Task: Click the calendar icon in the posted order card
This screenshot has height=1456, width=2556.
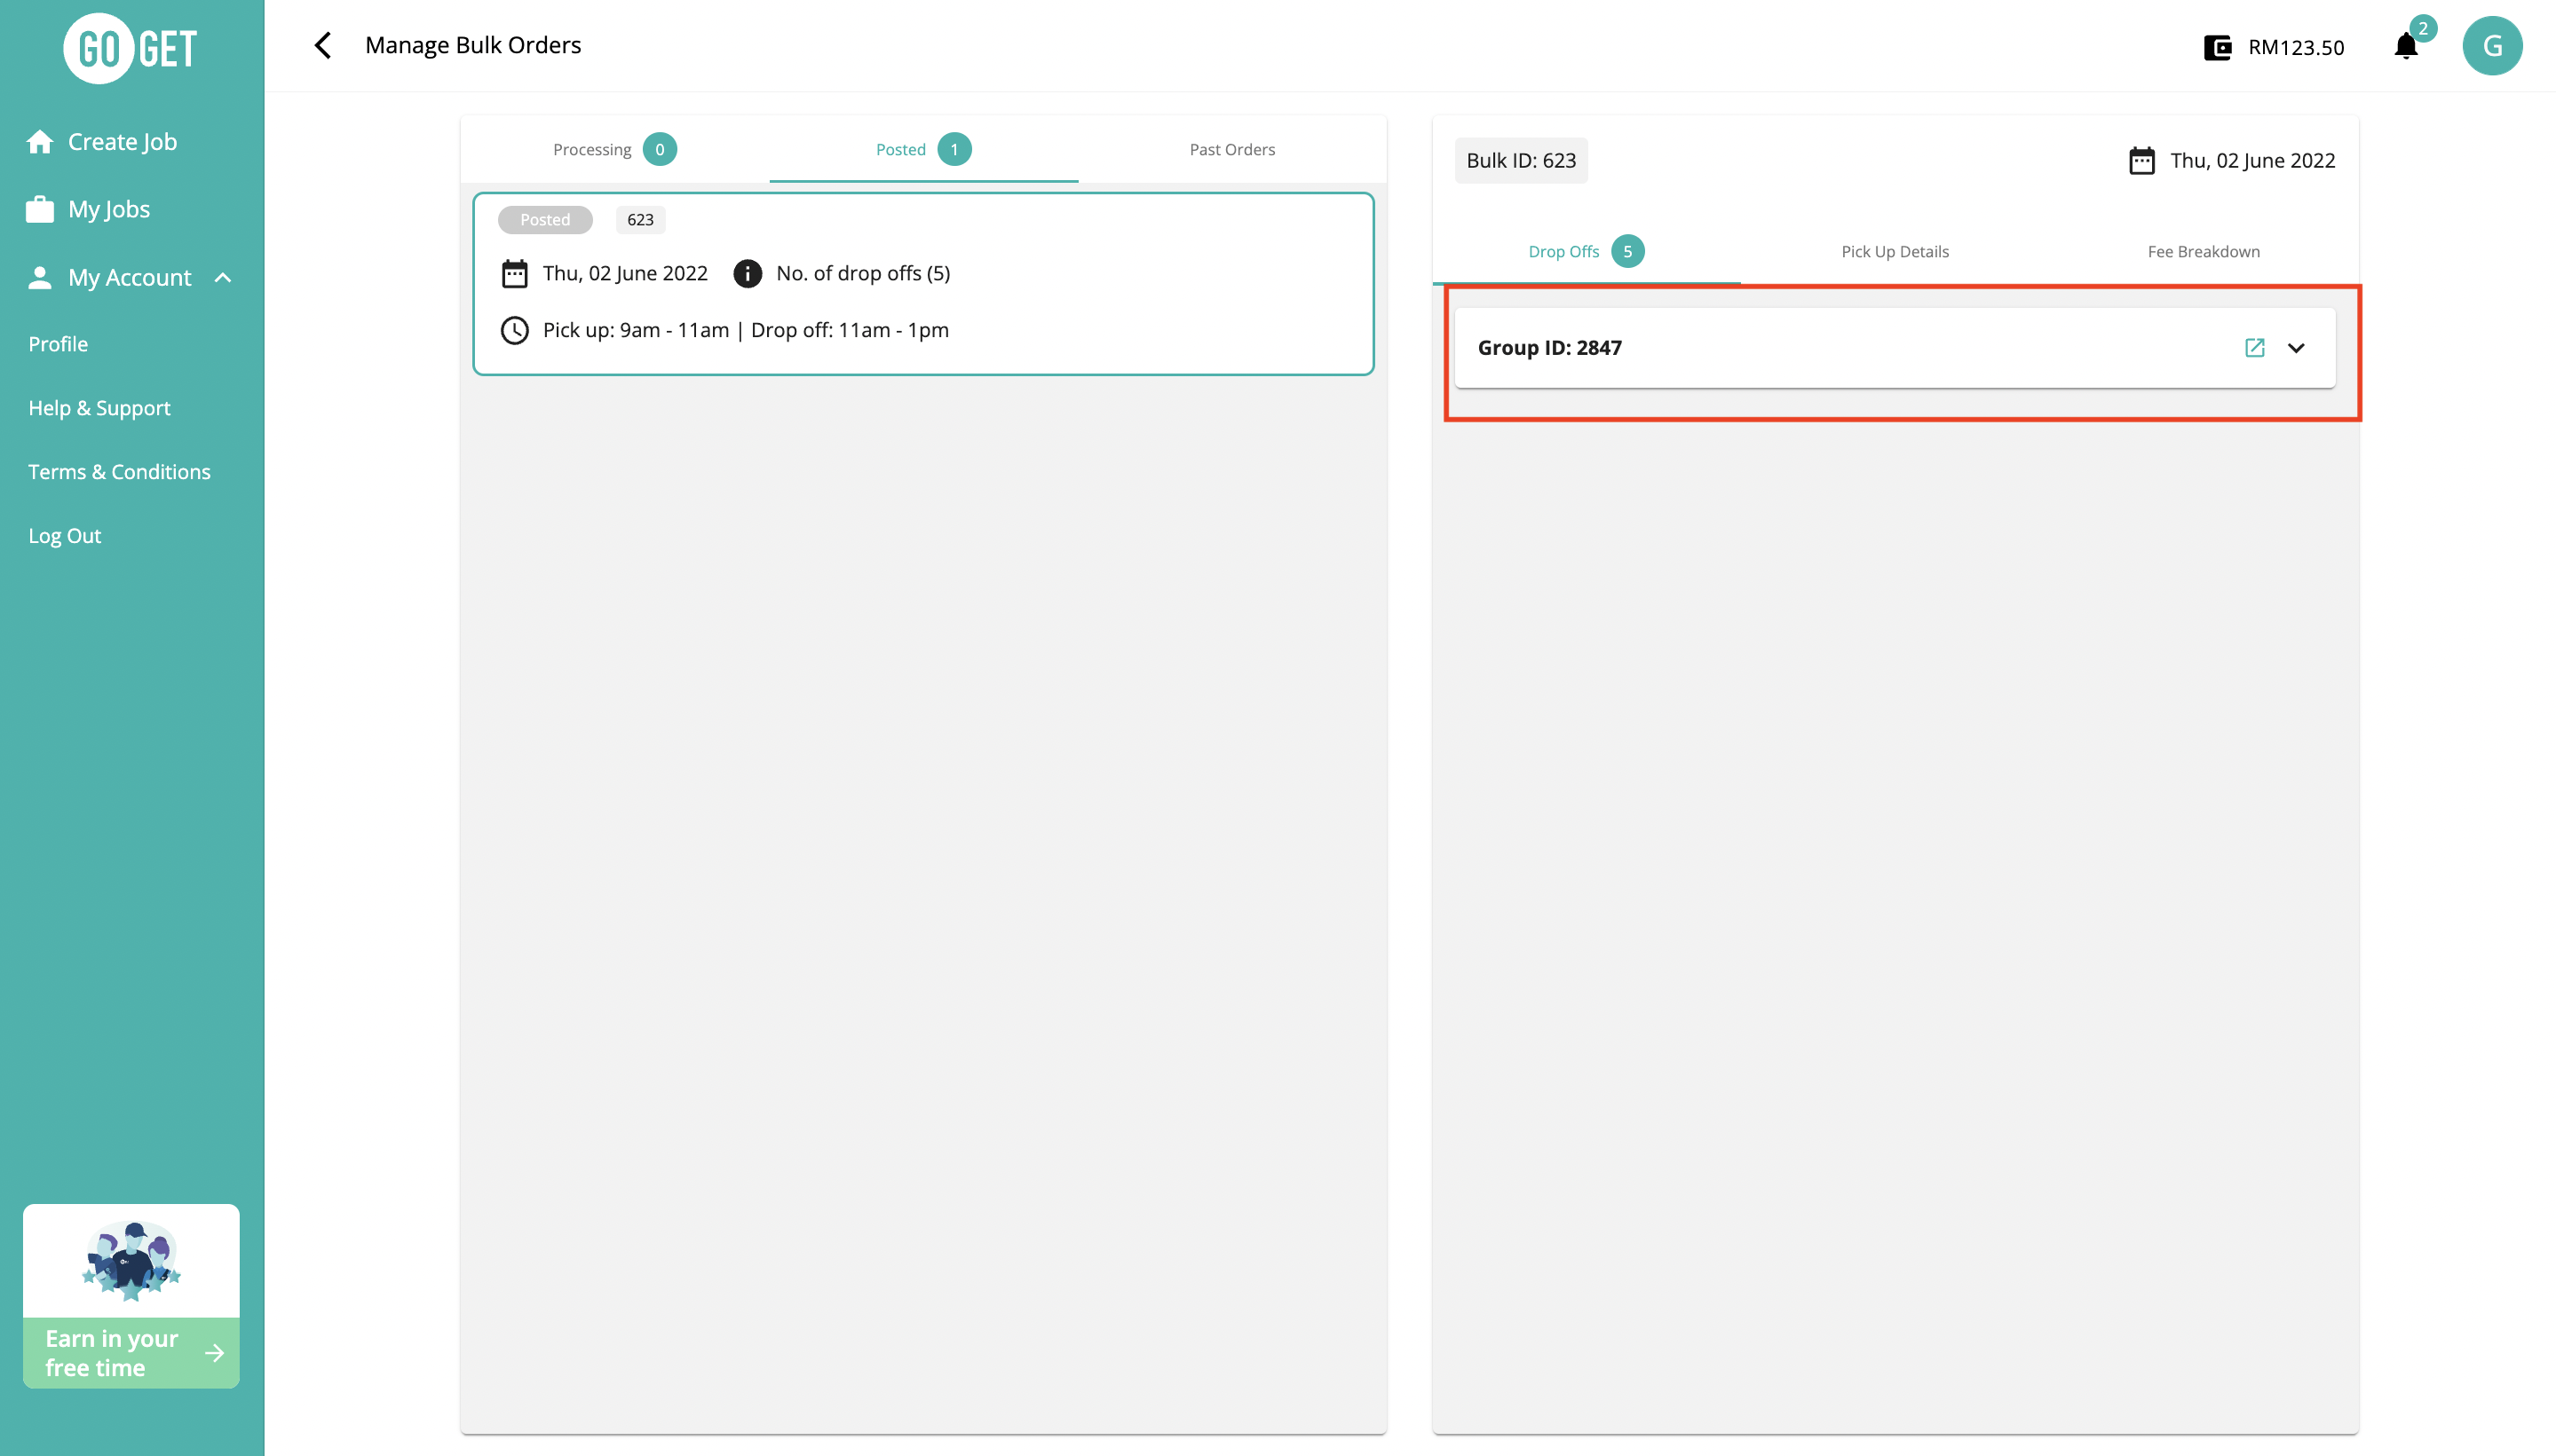Action: click(x=514, y=273)
